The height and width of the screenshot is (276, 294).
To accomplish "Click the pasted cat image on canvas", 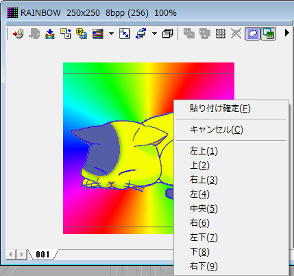I will point(122,156).
